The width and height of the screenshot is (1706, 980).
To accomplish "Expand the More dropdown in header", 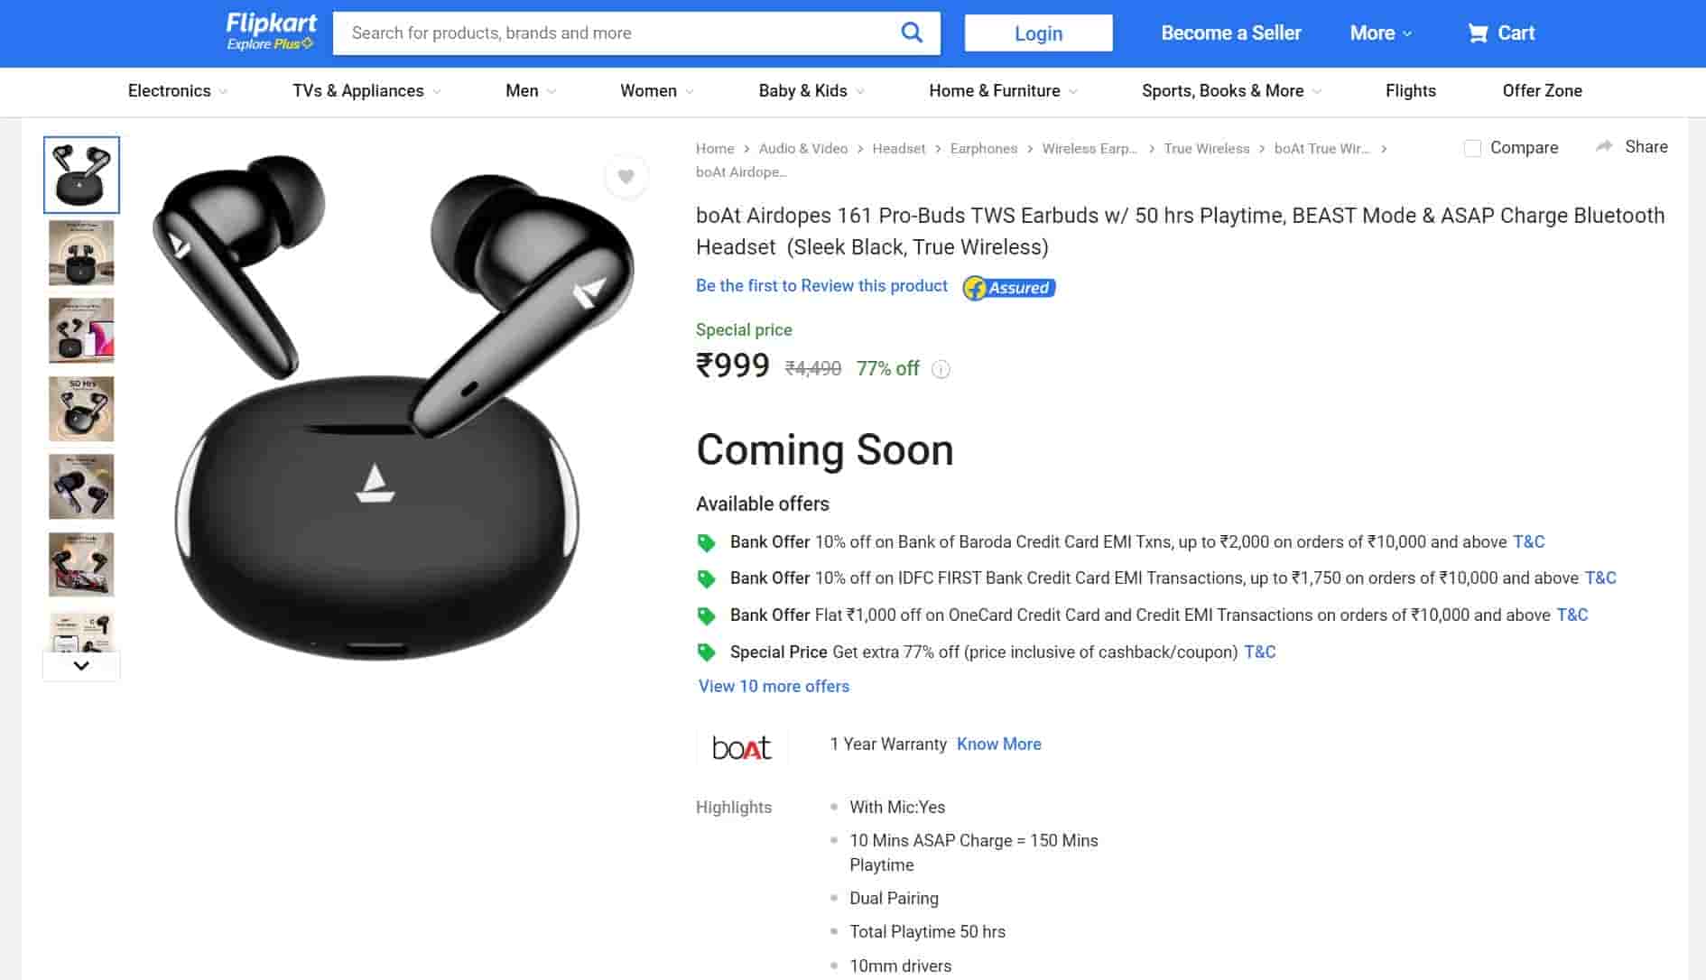I will 1380,33.
